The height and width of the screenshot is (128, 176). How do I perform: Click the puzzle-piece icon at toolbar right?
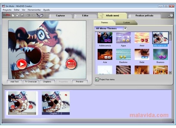click(171, 15)
